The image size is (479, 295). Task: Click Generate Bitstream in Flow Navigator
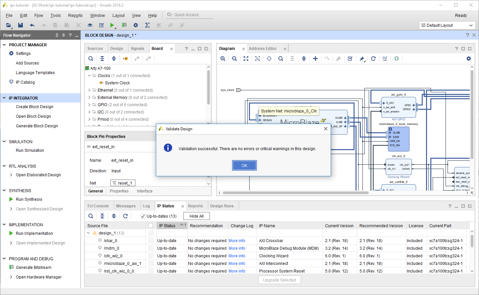pos(33,268)
